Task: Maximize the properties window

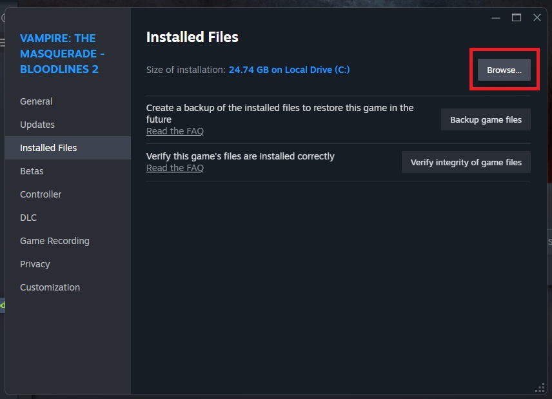Action: [x=516, y=17]
